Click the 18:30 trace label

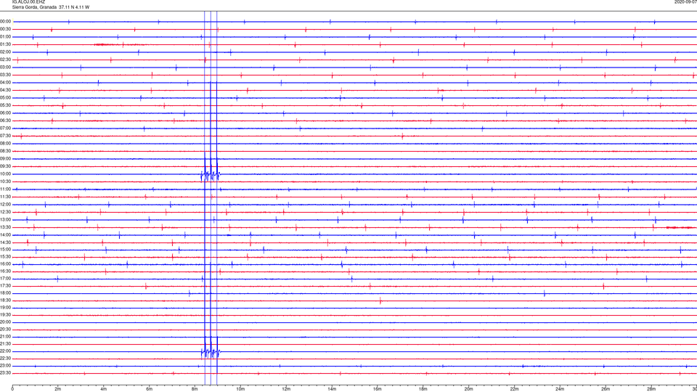[6, 301]
